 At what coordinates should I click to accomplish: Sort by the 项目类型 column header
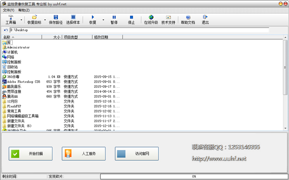(77, 37)
